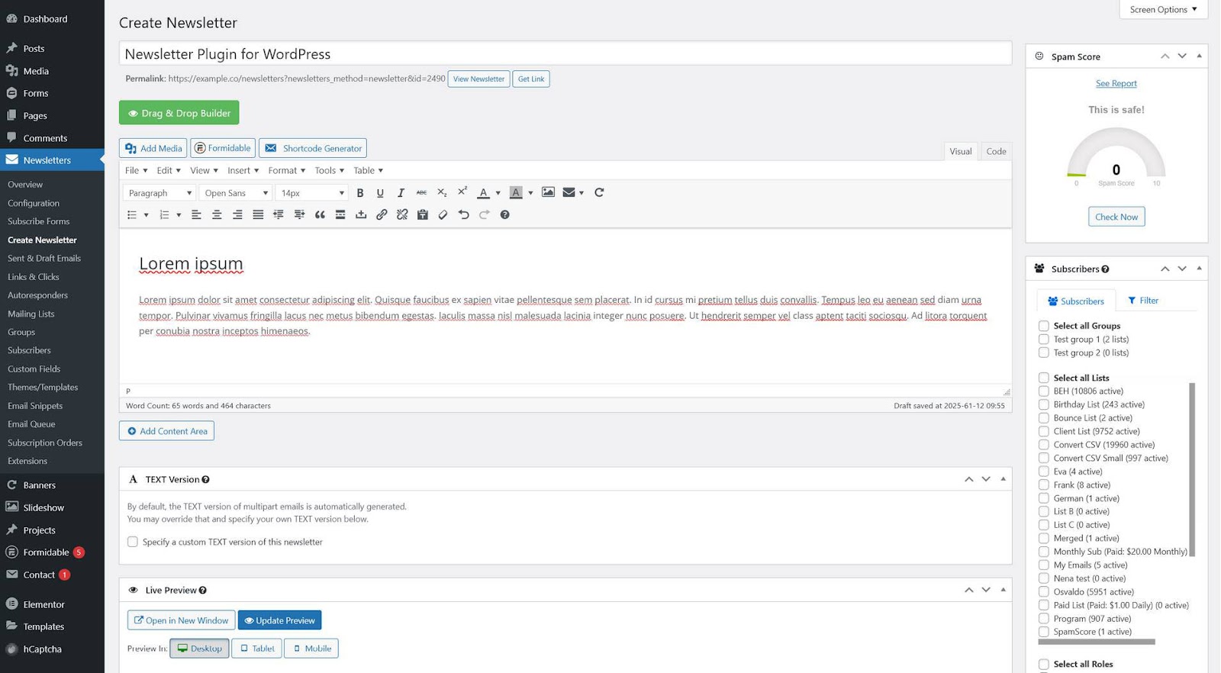
Task: Open the Insert menu
Action: (x=243, y=170)
